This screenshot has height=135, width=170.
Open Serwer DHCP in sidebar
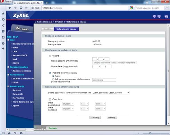[x=20, y=55]
